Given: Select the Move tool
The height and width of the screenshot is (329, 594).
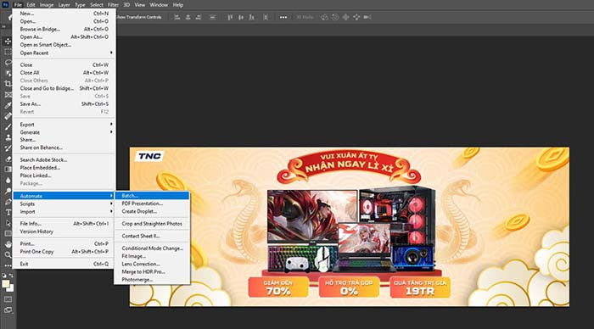Looking at the screenshot, I should [x=8, y=41].
